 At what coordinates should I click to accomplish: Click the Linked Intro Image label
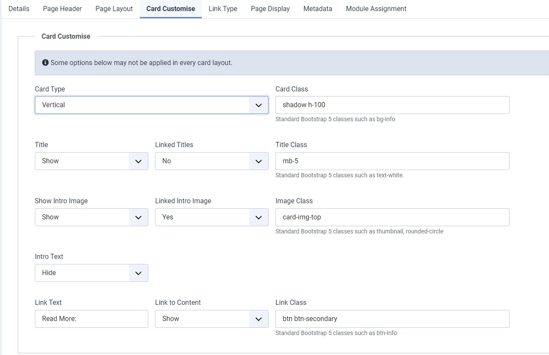pyautogui.click(x=183, y=201)
